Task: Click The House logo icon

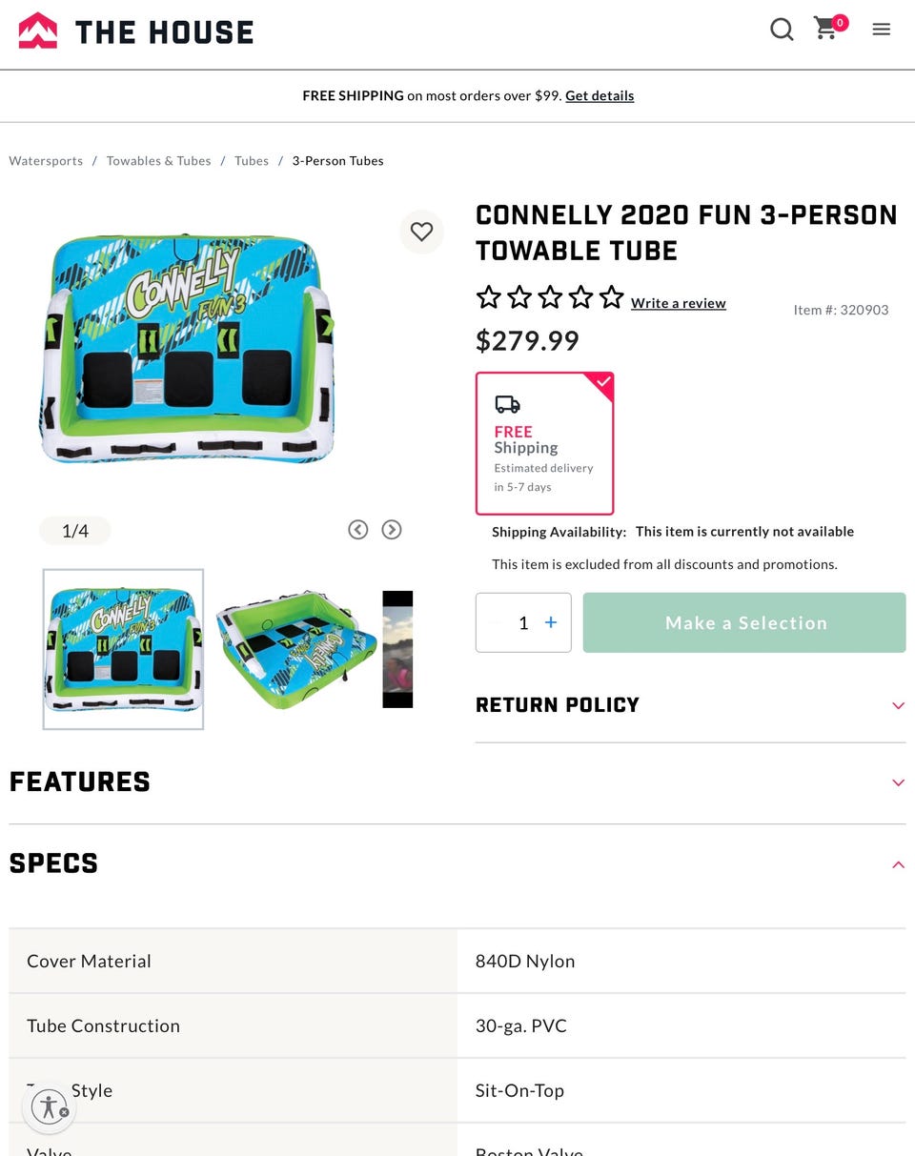Action: (38, 31)
